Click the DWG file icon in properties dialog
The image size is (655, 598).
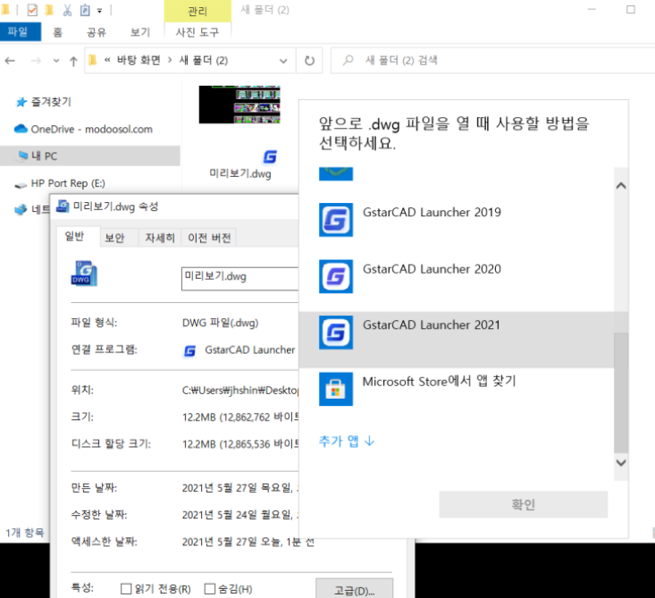pos(84,274)
